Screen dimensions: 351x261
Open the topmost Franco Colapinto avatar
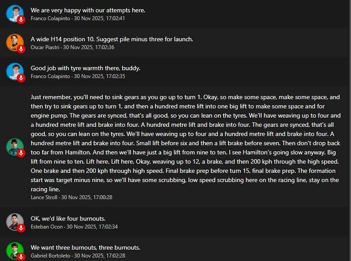pyautogui.click(x=14, y=13)
